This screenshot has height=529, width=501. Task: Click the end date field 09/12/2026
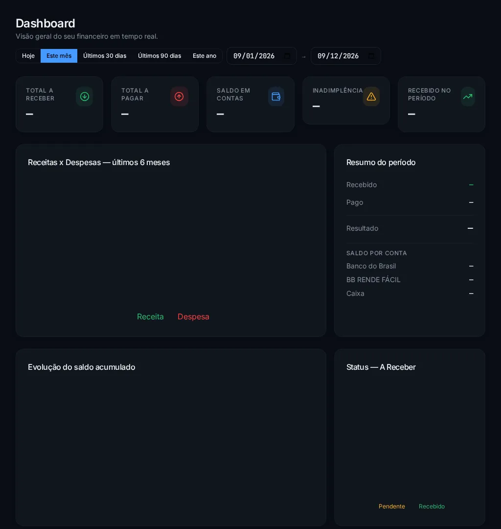pos(346,56)
